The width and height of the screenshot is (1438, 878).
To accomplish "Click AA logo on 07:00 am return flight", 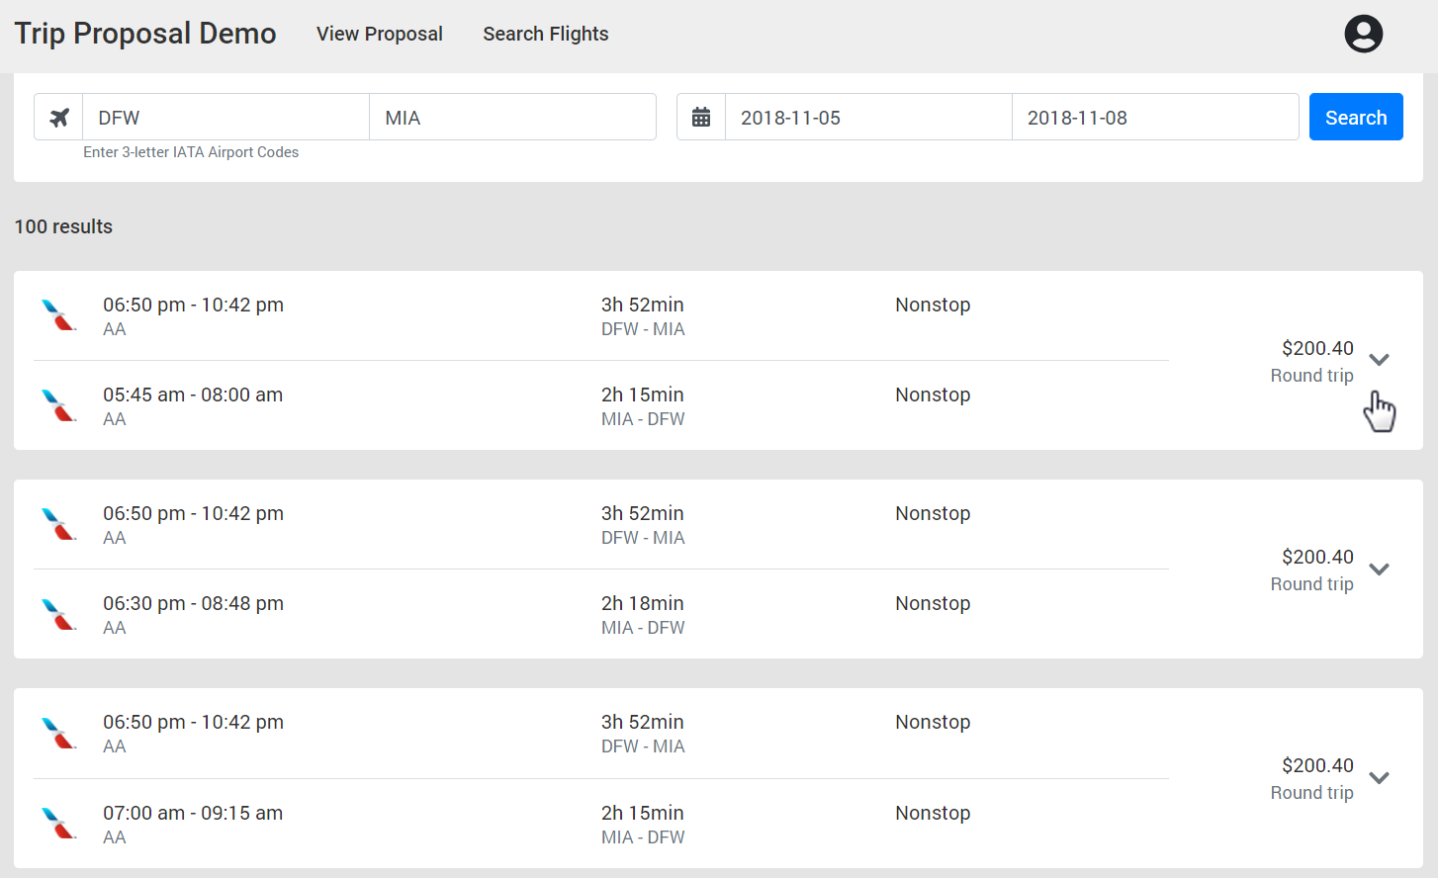I will (x=59, y=824).
